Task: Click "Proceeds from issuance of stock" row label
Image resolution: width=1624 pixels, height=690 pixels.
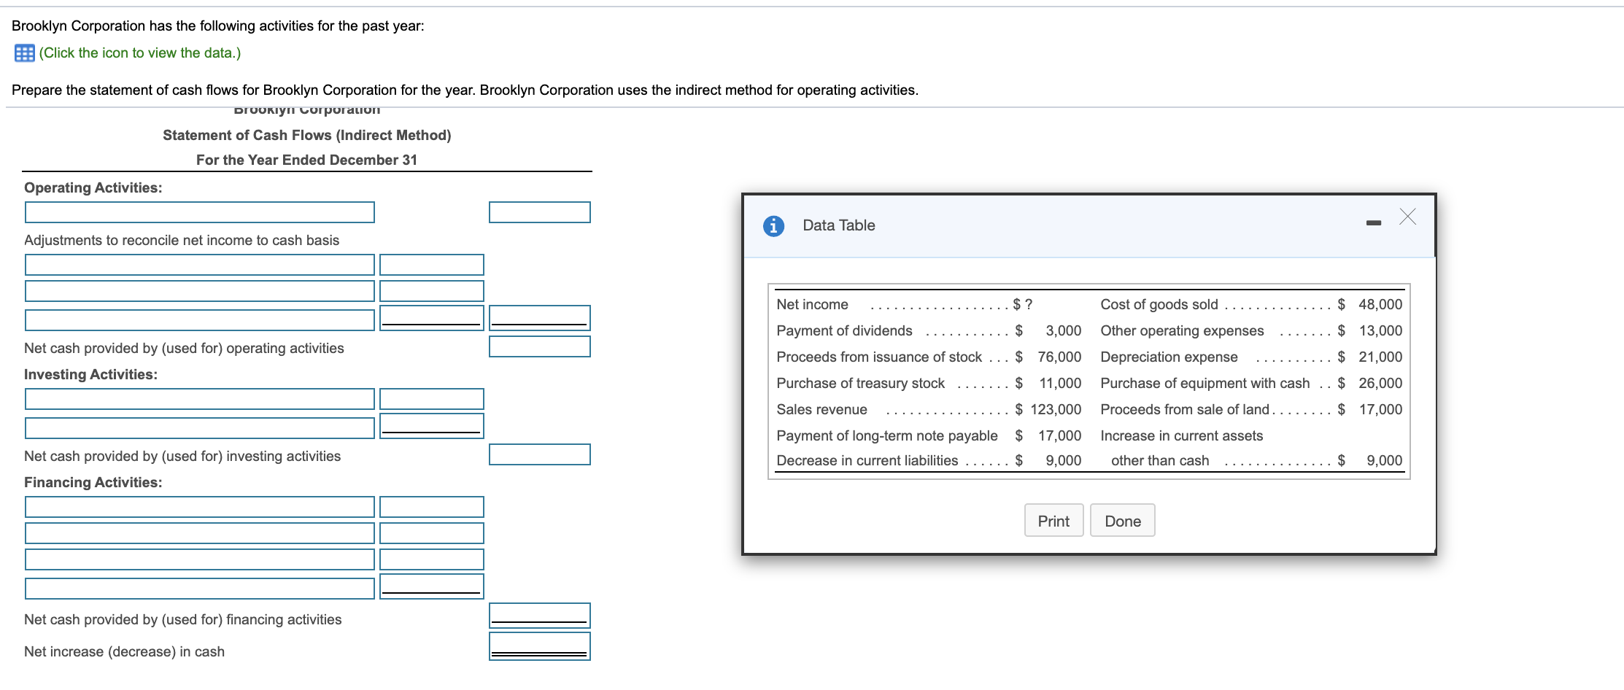Action: click(879, 357)
